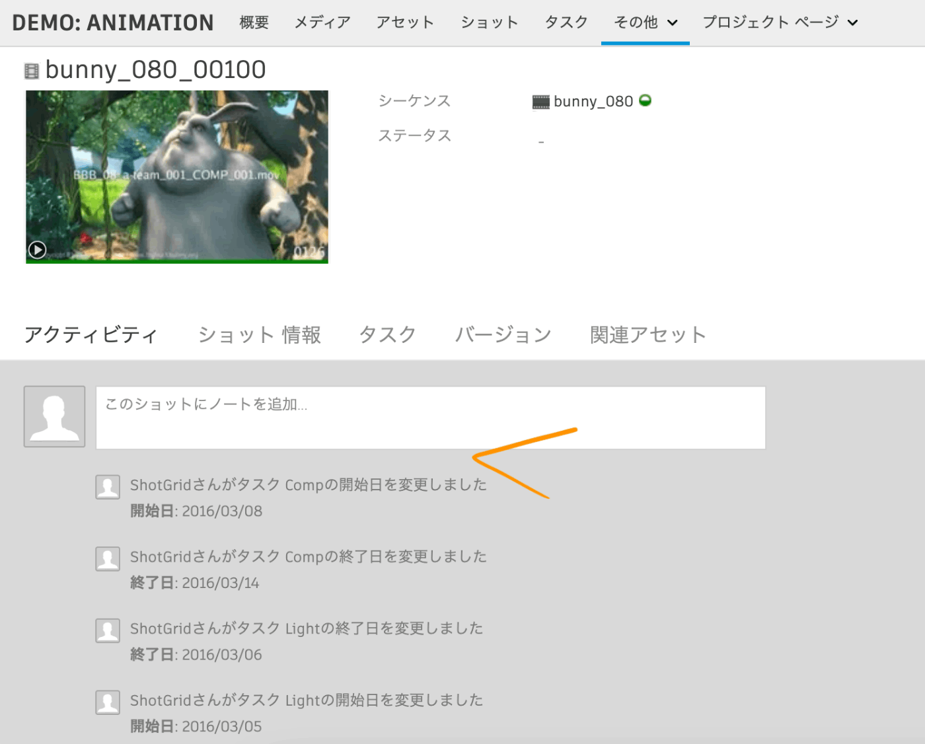The height and width of the screenshot is (744, 925).
Task: Click avatar of Comp 開始日 change entry
Action: [x=108, y=487]
